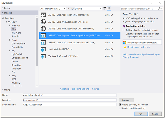Select the Reporting category

16,65
